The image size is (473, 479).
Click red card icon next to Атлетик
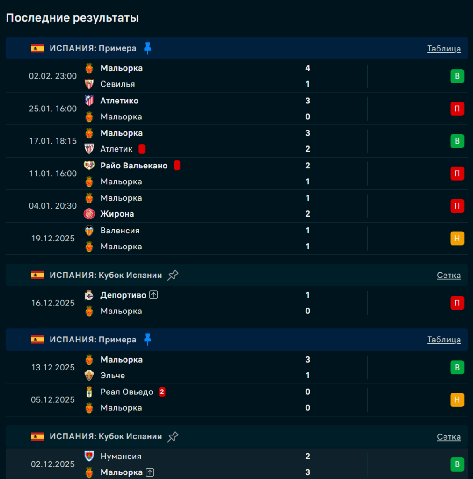tap(142, 149)
